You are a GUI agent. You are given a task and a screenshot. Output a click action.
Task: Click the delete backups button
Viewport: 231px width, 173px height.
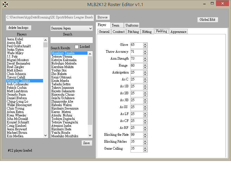(x=18, y=28)
